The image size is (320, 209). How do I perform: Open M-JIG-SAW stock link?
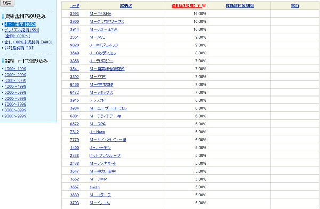103,29
